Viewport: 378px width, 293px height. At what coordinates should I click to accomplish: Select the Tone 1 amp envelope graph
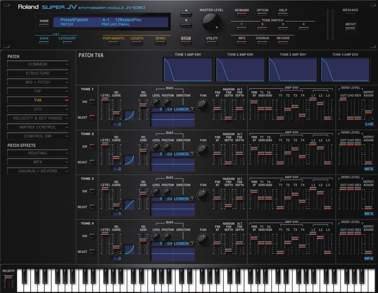point(188,70)
